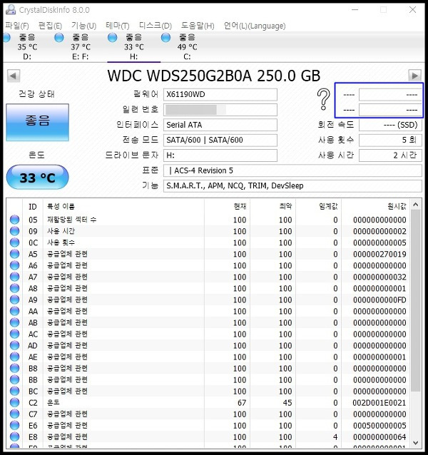The width and height of the screenshot is (428, 455).
Task: Click the 현재 column header
Action: [228, 207]
